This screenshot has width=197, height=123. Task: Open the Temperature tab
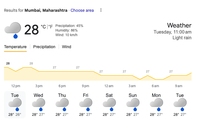coord(15,47)
